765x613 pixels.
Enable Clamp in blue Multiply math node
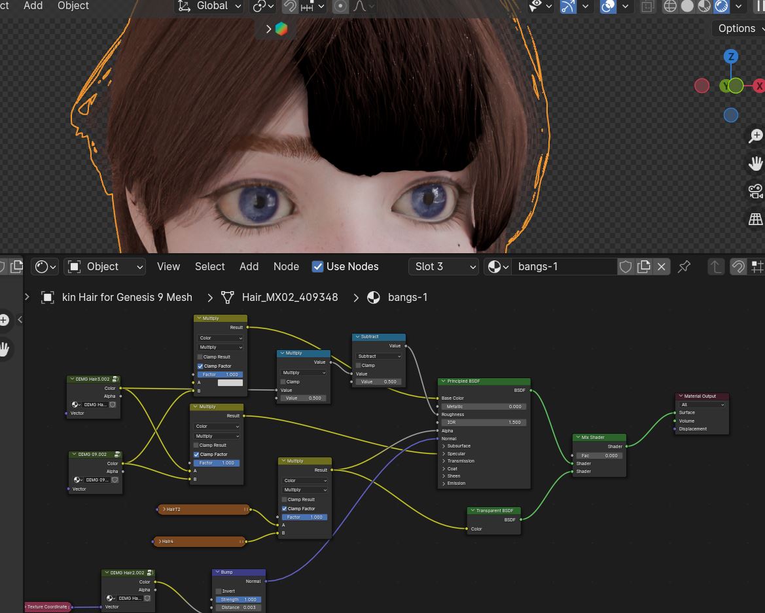(x=283, y=382)
